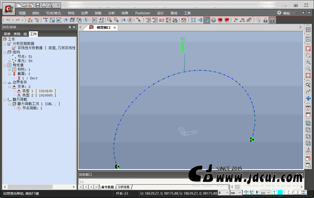The width and height of the screenshot is (314, 198).
Task: Toggle the highlighted hidden-line view button
Action: (x=207, y=20)
